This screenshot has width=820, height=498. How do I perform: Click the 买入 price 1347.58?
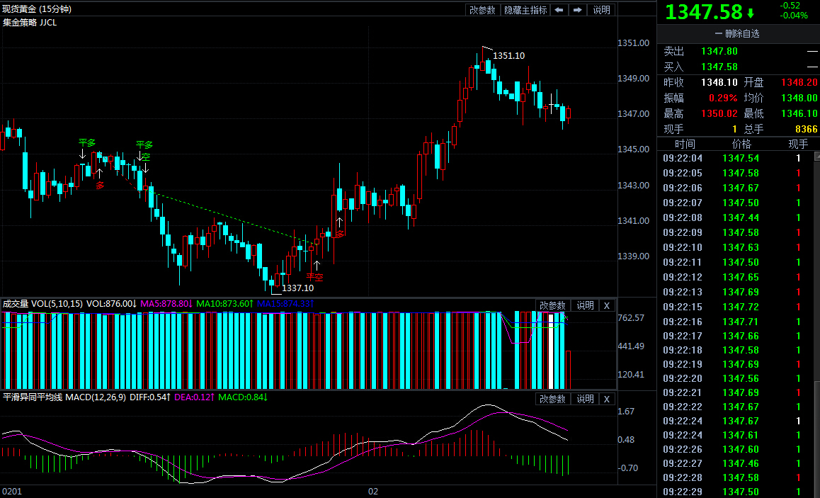[x=719, y=67]
